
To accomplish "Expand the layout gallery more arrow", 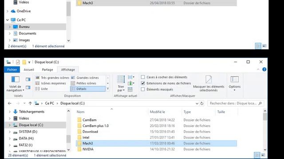I will [x=108, y=89].
